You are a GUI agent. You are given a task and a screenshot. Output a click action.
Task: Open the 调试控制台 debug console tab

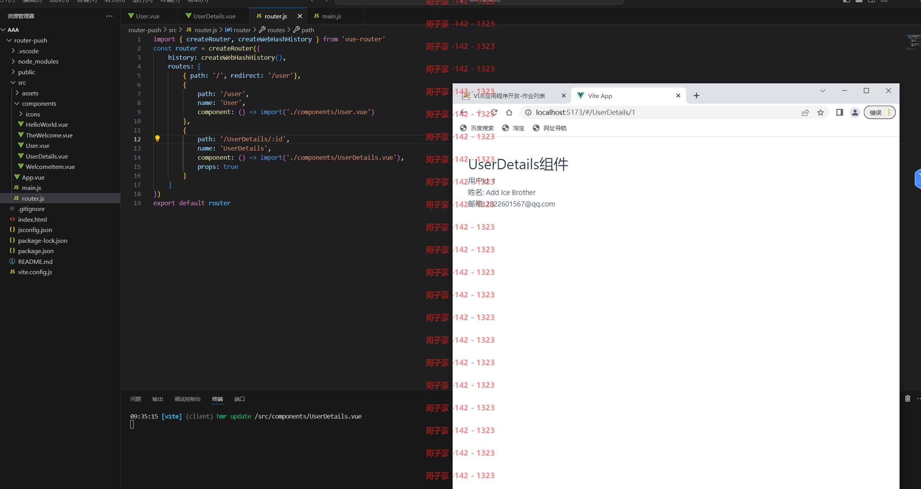point(187,399)
